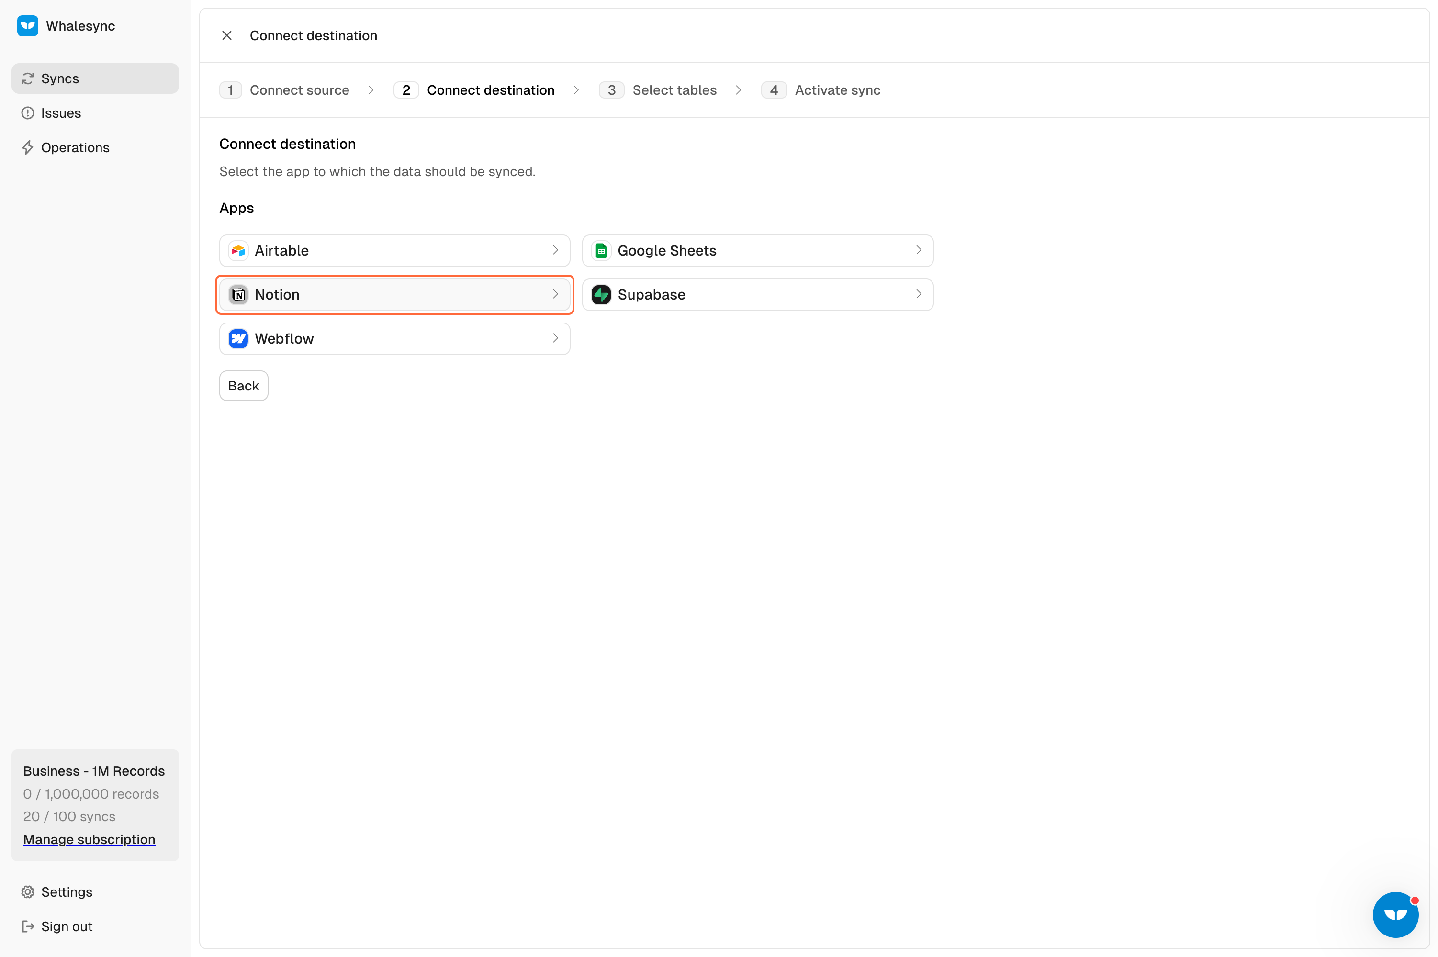Image resolution: width=1438 pixels, height=957 pixels.
Task: Click the '0 / 1,000,000 records' usage text
Action: click(91, 794)
